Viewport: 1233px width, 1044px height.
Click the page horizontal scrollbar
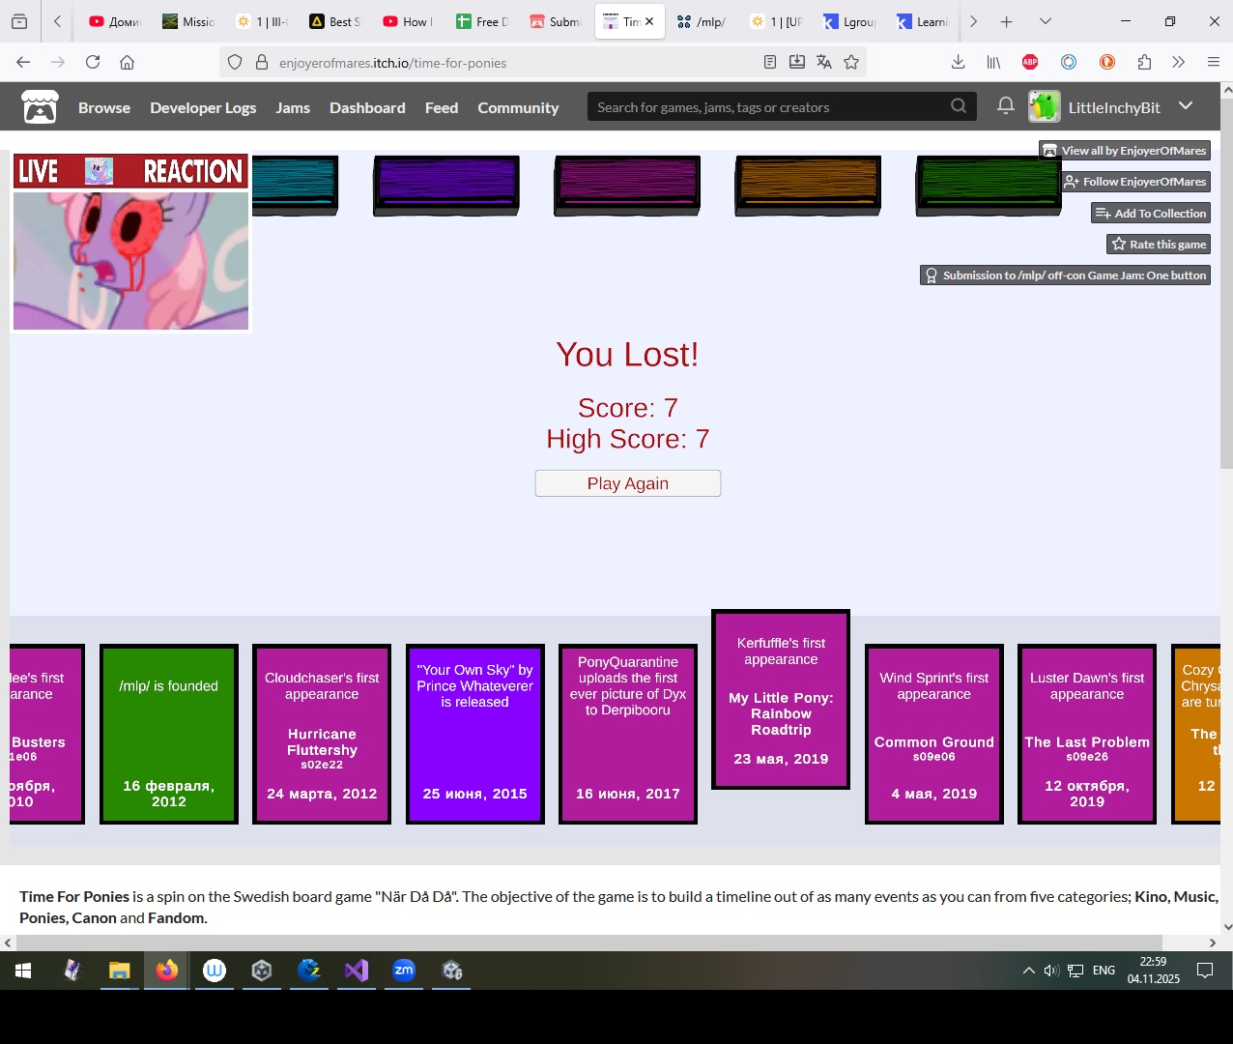589,942
